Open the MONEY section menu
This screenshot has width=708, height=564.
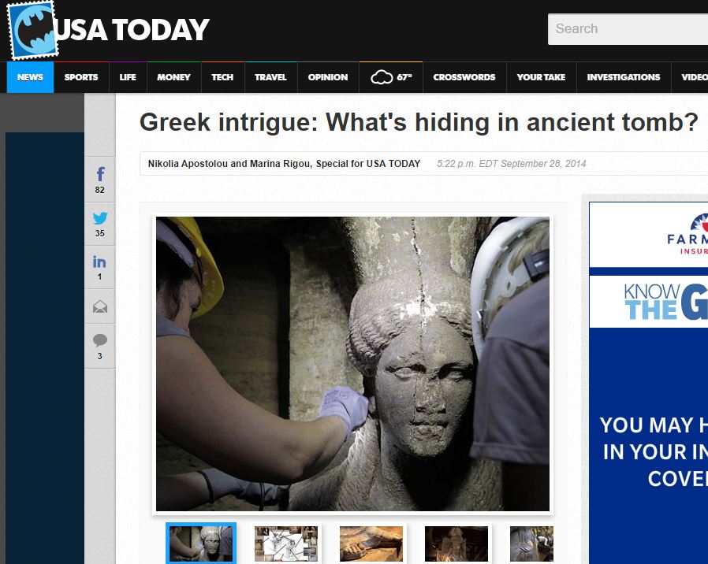(173, 77)
